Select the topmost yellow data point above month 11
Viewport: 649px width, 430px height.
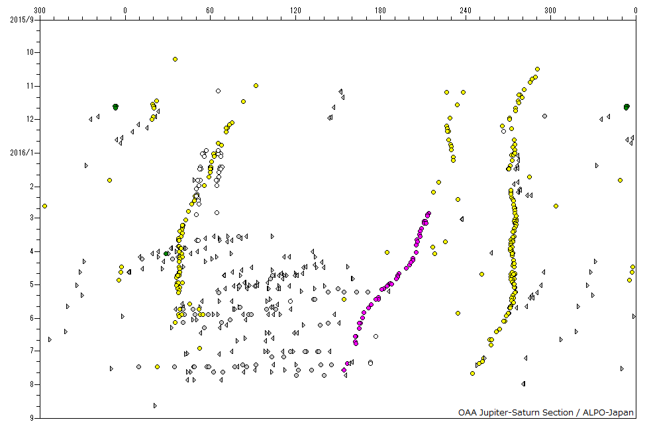175,59
